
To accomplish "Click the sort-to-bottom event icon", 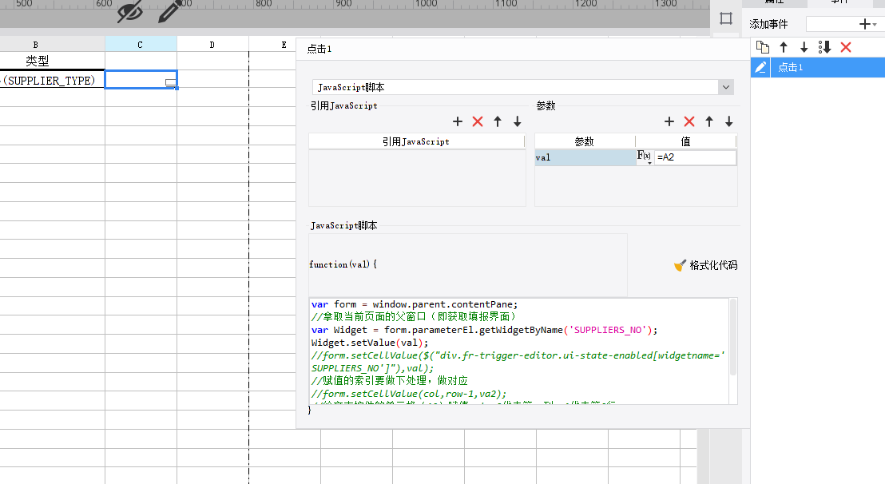I will [824, 47].
